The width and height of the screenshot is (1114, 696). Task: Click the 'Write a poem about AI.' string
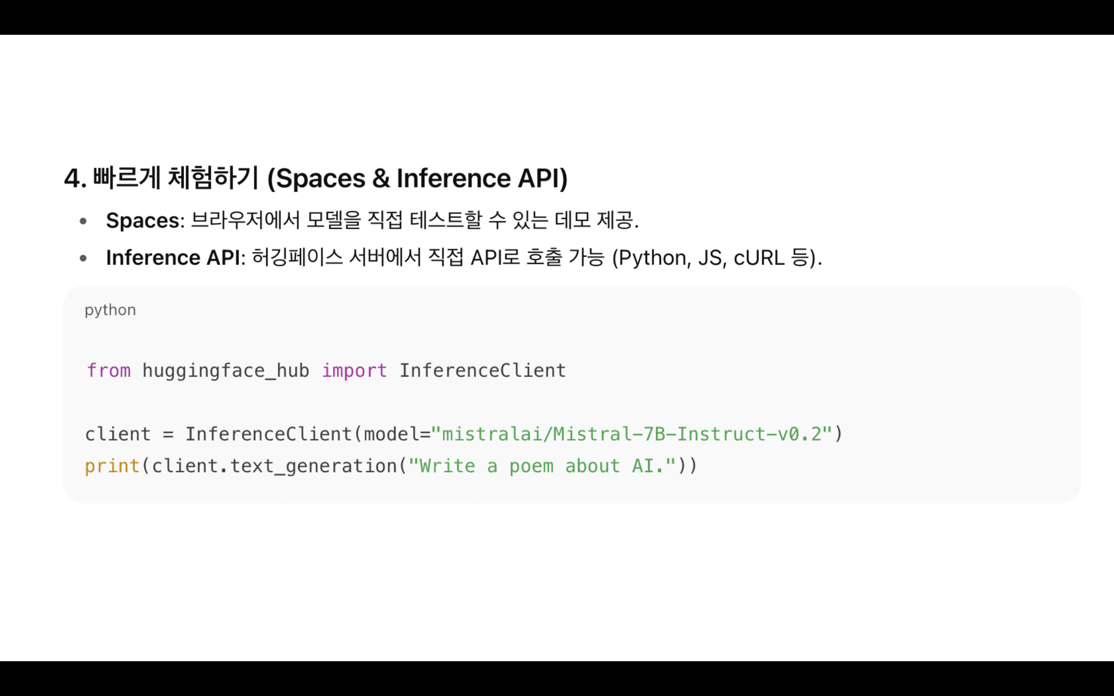click(542, 466)
